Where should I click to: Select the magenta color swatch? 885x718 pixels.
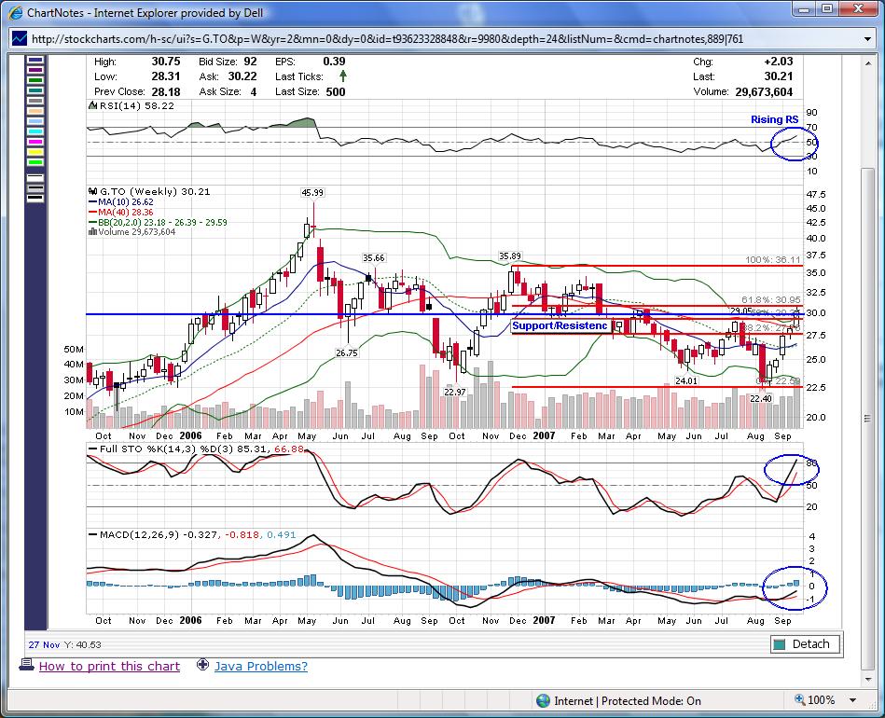point(35,141)
